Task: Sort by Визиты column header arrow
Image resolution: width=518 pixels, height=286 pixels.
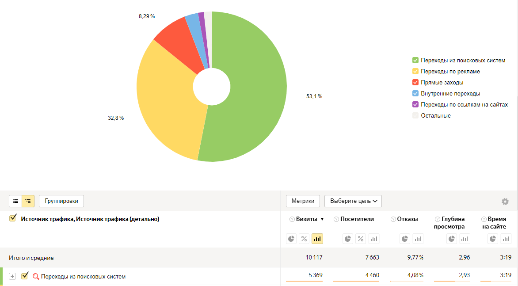Action: (x=322, y=219)
